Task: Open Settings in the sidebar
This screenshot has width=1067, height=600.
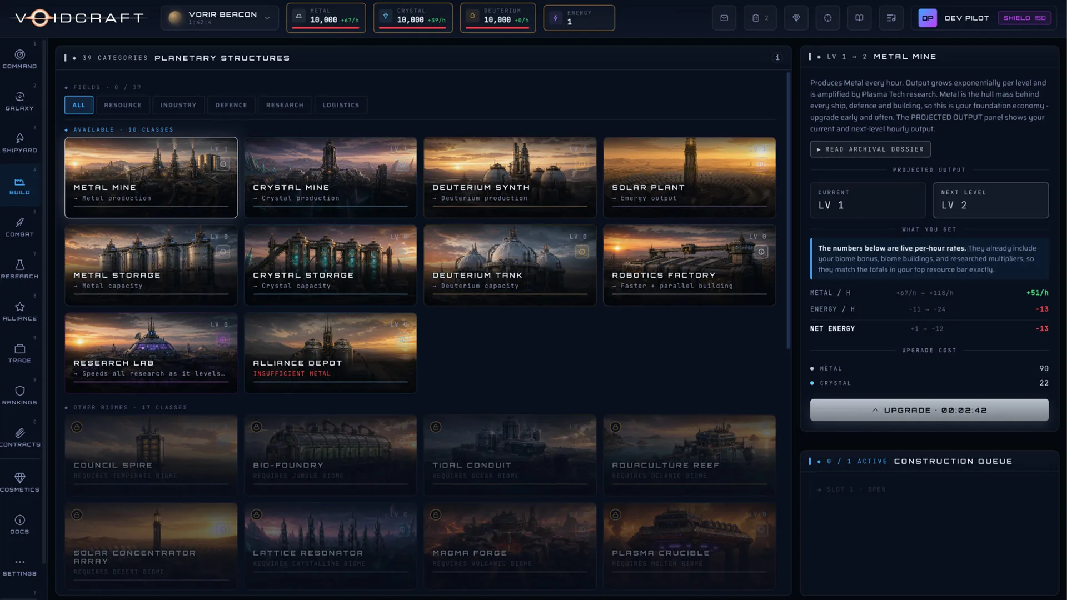Action: pos(20,567)
